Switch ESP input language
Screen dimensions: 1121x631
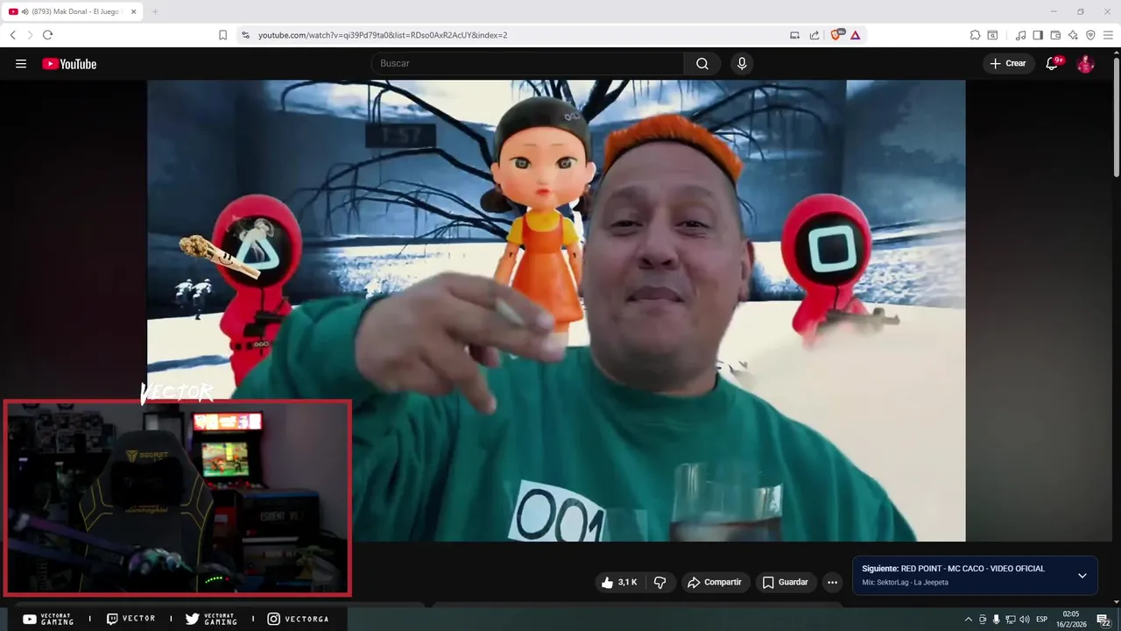pos(1041,620)
